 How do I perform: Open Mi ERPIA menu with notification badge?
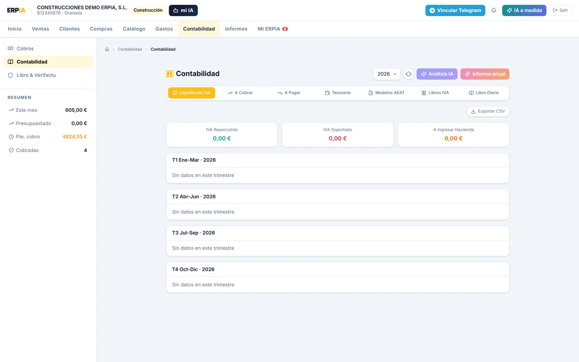(273, 29)
